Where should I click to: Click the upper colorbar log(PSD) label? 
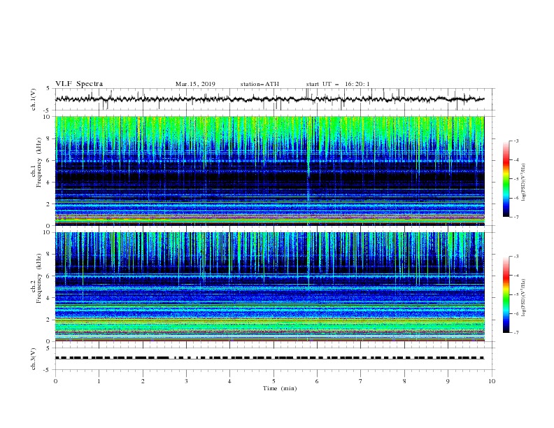pyautogui.click(x=523, y=182)
